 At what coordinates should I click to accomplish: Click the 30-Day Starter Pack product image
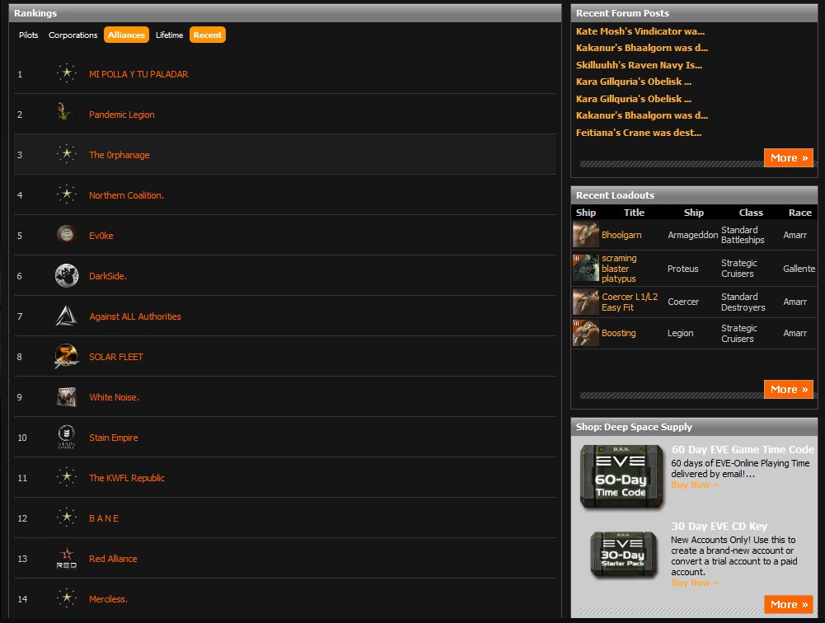click(x=623, y=554)
